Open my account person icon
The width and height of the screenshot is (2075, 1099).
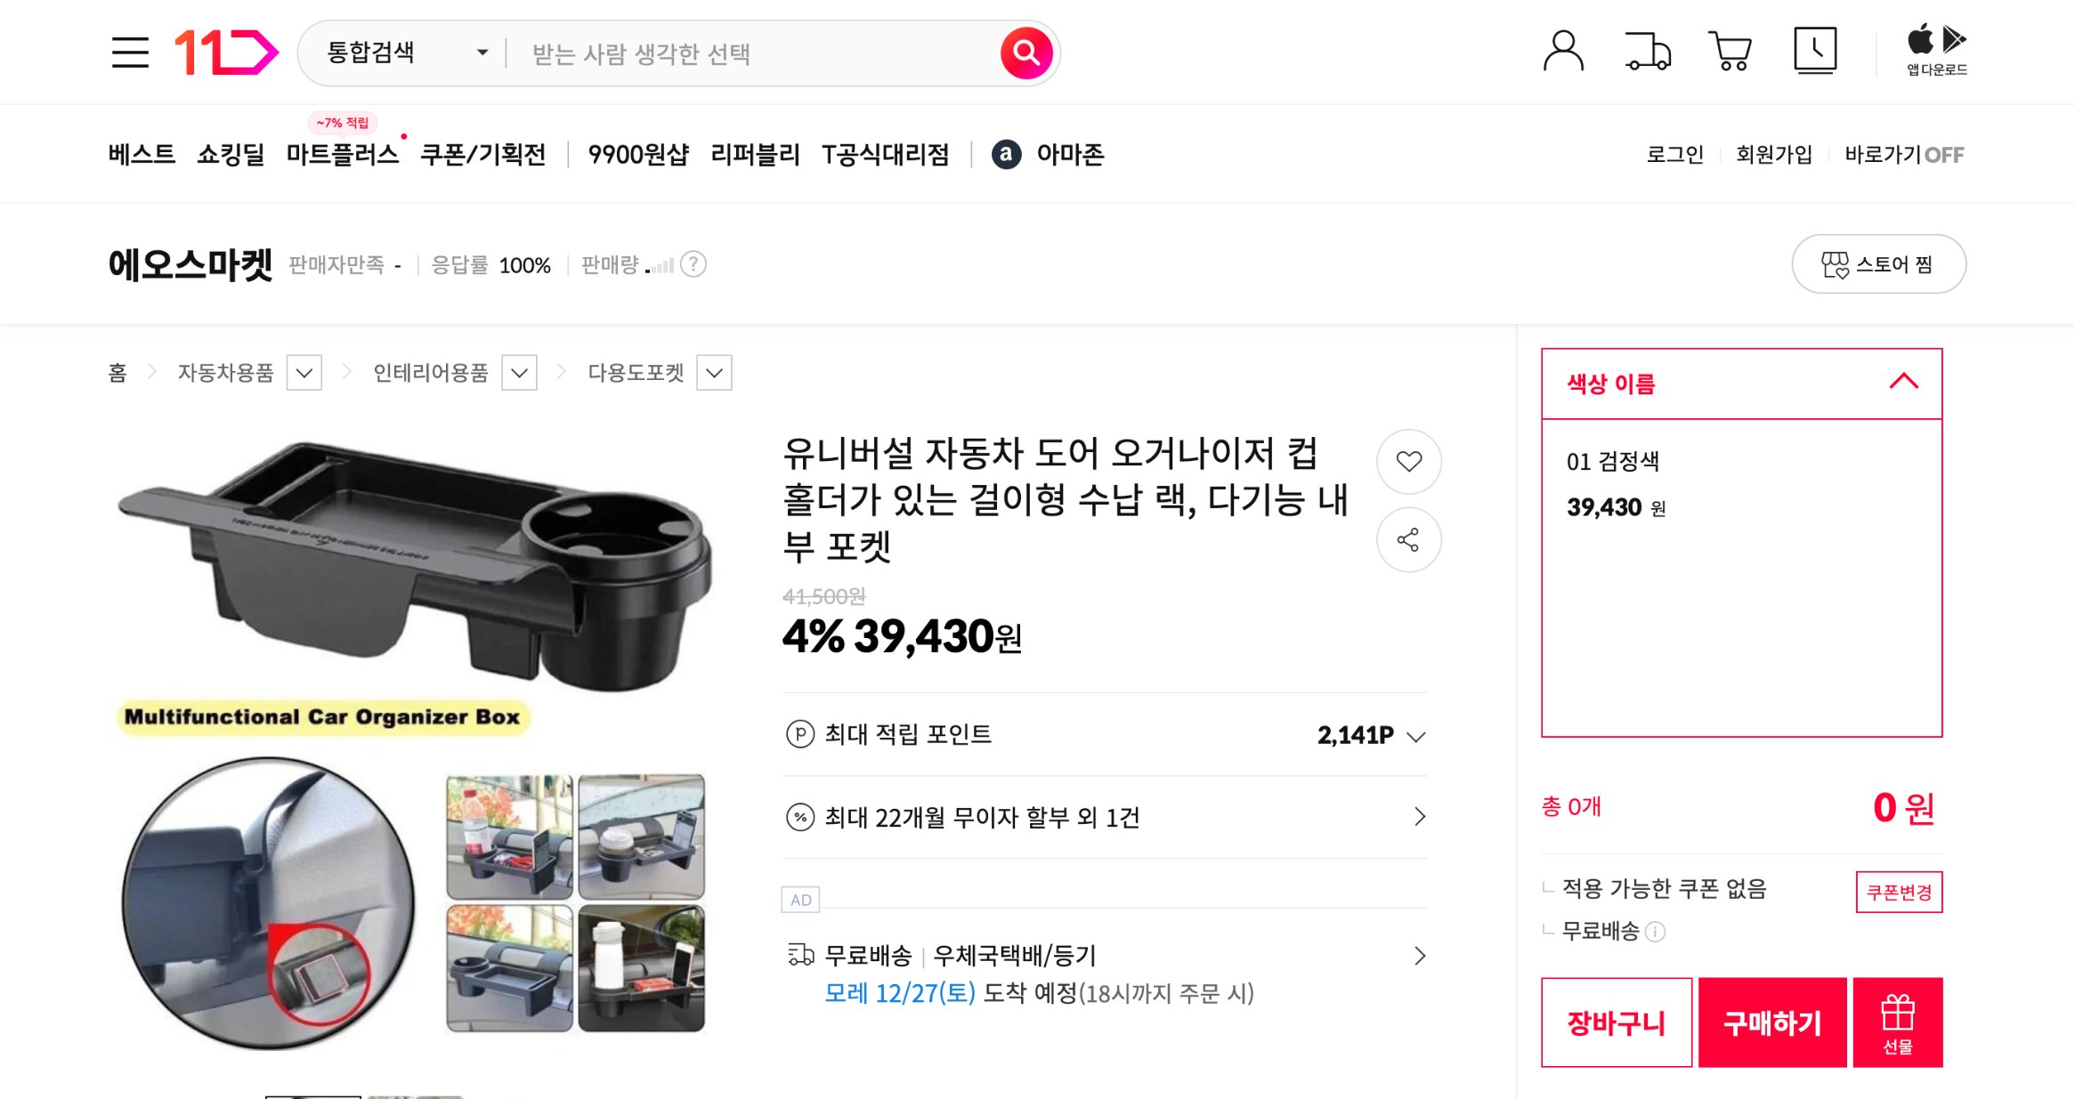[x=1564, y=52]
